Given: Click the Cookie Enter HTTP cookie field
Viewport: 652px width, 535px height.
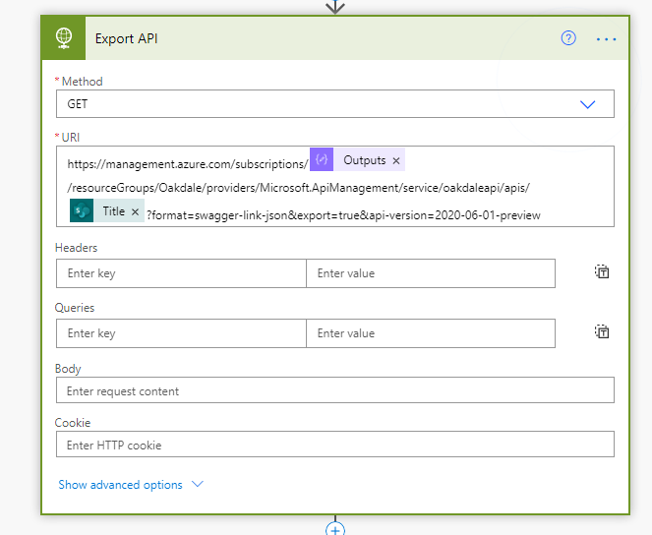Looking at the screenshot, I should pyautogui.click(x=335, y=444).
